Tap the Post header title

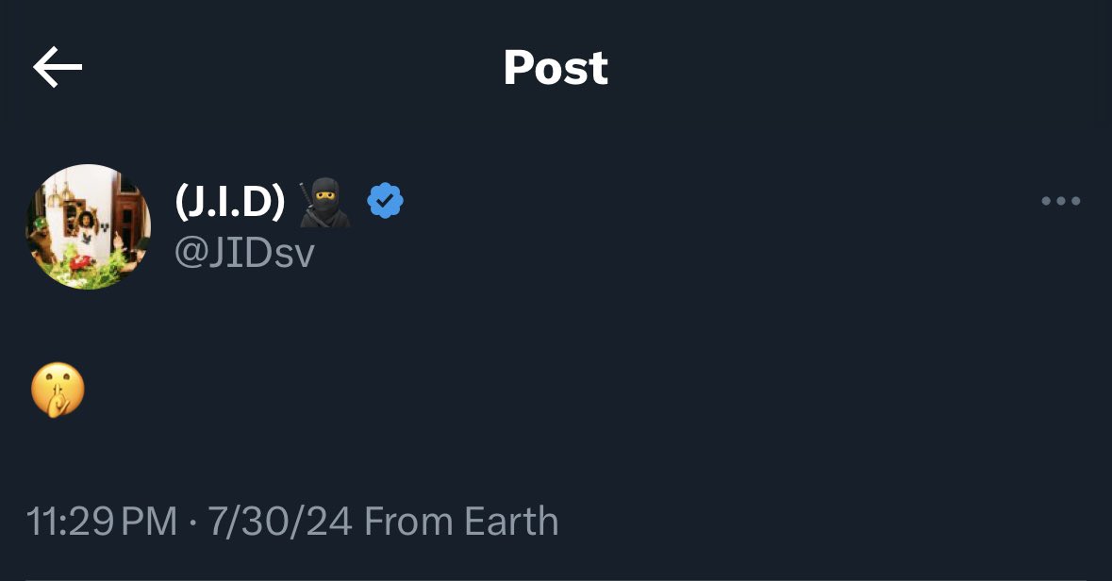(x=556, y=68)
